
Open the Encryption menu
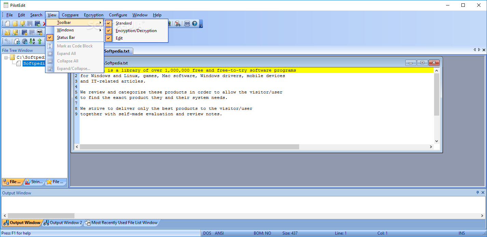click(94, 15)
